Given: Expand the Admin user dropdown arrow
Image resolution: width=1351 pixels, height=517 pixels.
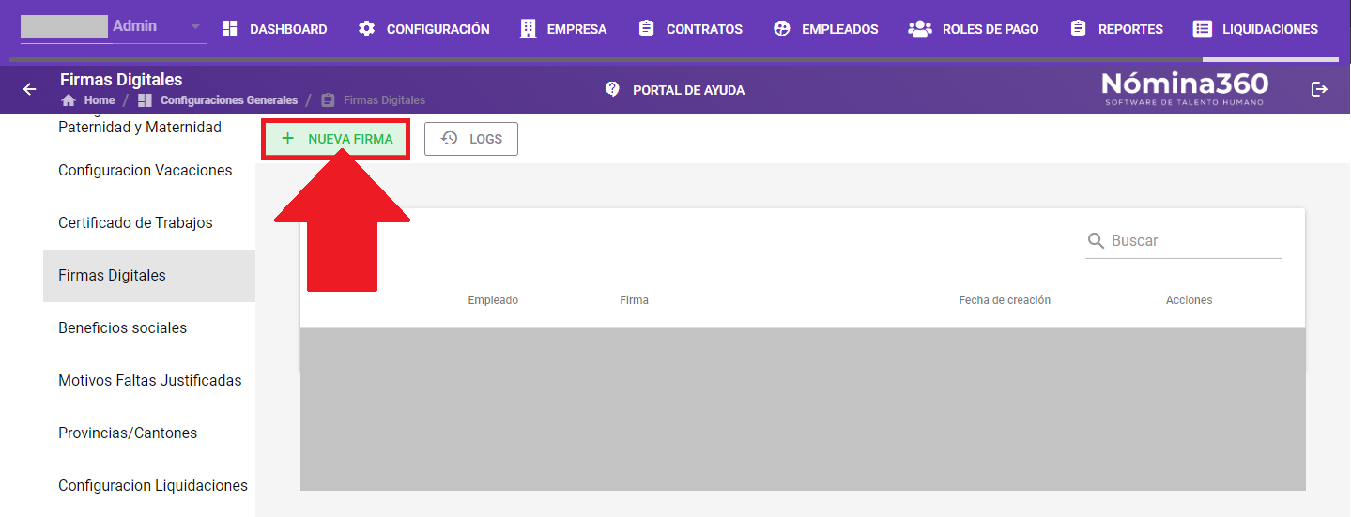Looking at the screenshot, I should [195, 27].
